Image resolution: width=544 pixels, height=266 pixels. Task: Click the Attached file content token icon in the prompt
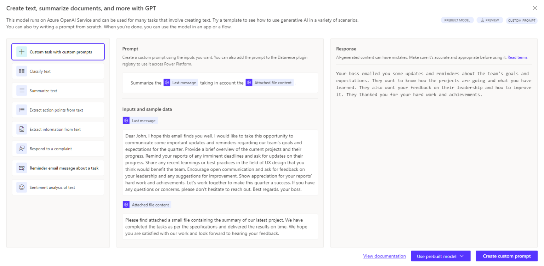[248, 83]
